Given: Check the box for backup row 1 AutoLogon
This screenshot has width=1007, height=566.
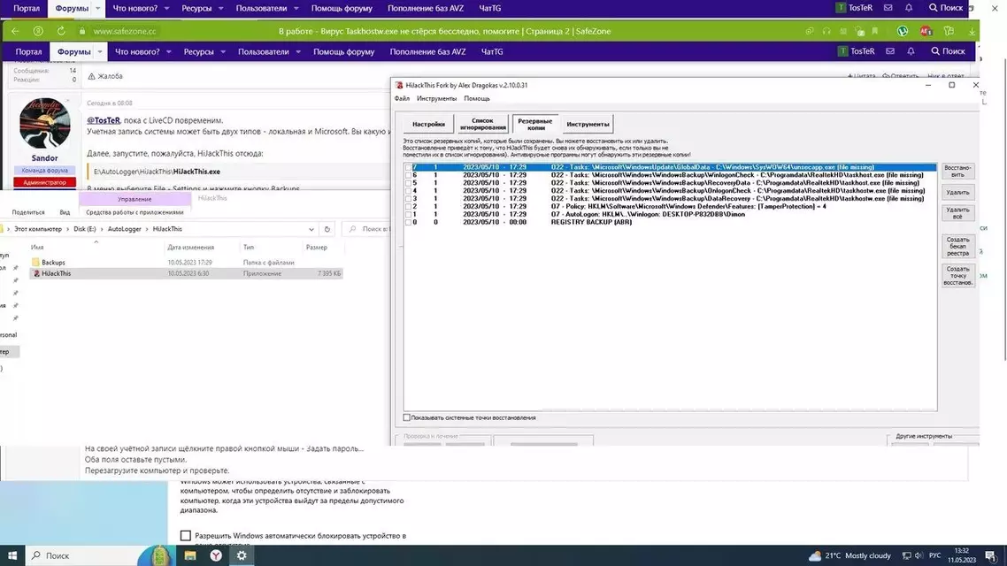Looking at the screenshot, I should click(x=408, y=214).
